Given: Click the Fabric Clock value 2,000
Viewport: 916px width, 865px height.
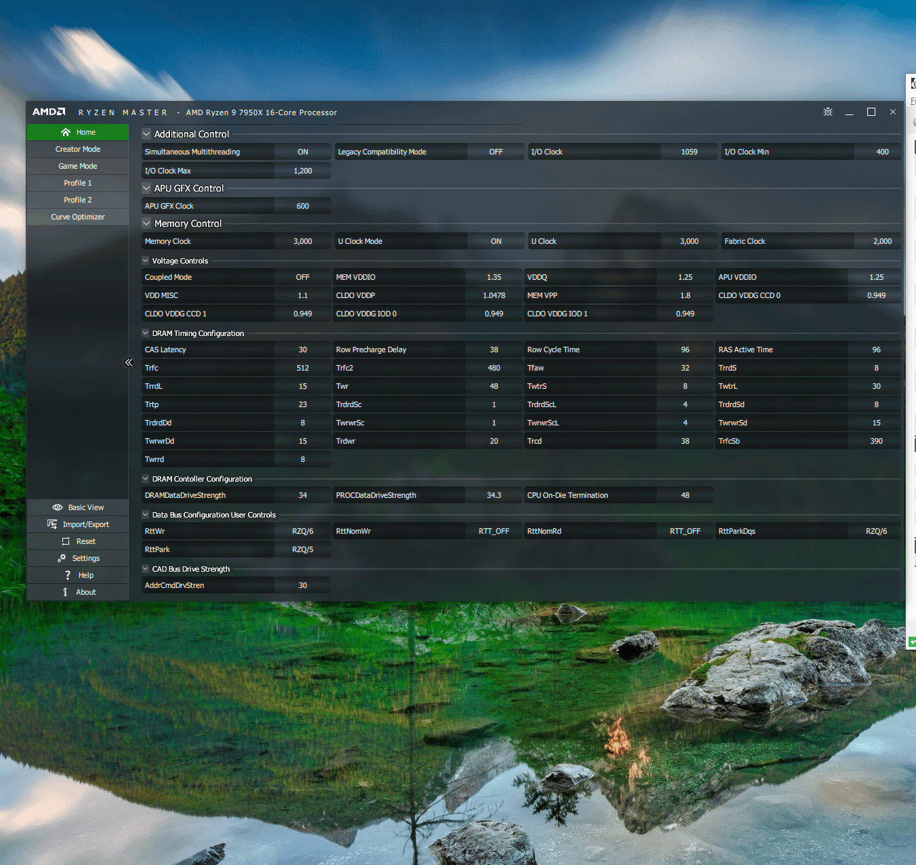Looking at the screenshot, I should tap(882, 241).
